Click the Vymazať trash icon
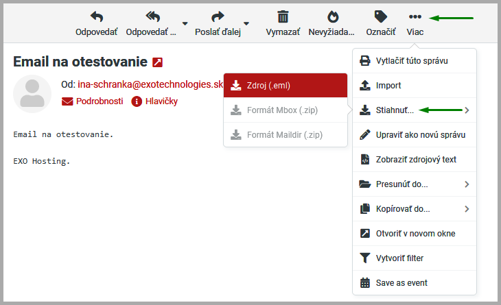The width and height of the screenshot is (501, 305). click(x=283, y=17)
